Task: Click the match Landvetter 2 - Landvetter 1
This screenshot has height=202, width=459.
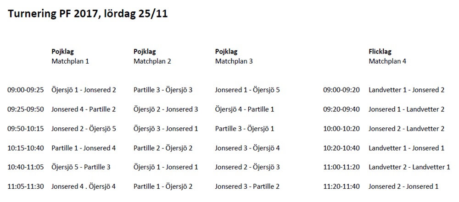Action: tap(409, 167)
